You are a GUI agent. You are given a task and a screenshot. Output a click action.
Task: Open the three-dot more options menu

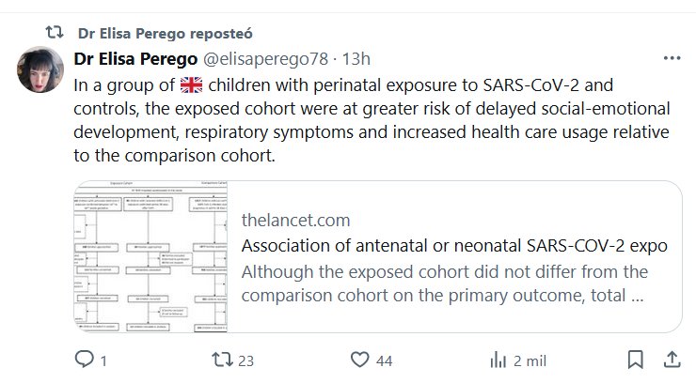(672, 57)
